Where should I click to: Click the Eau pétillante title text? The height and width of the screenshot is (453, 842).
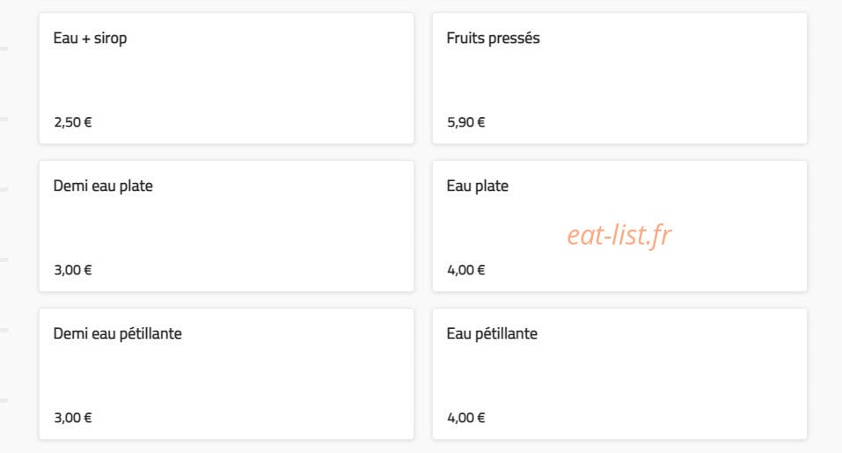tap(492, 334)
